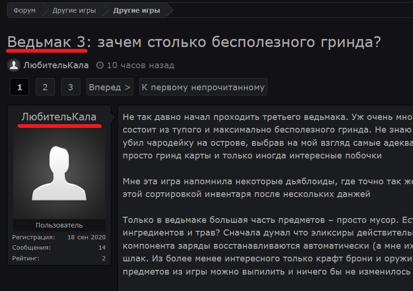Jump to page 3 of the thread
This screenshot has width=413, height=291.
point(70,87)
